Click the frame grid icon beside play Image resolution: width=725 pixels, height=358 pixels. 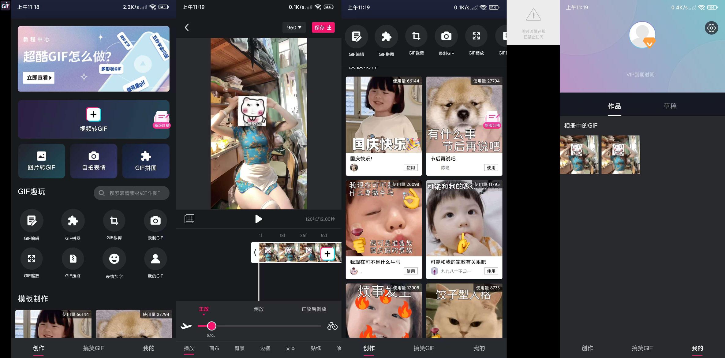189,218
